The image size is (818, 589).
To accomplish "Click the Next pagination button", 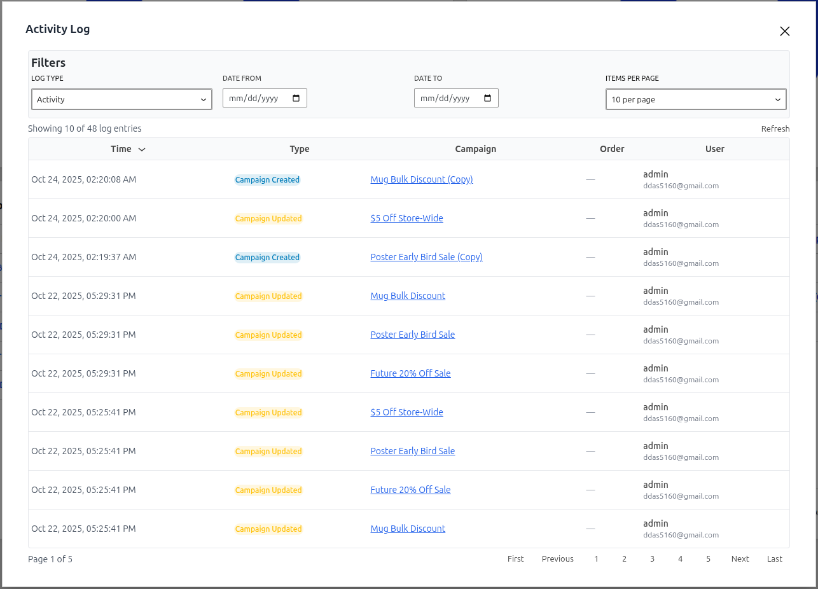I will tap(740, 558).
